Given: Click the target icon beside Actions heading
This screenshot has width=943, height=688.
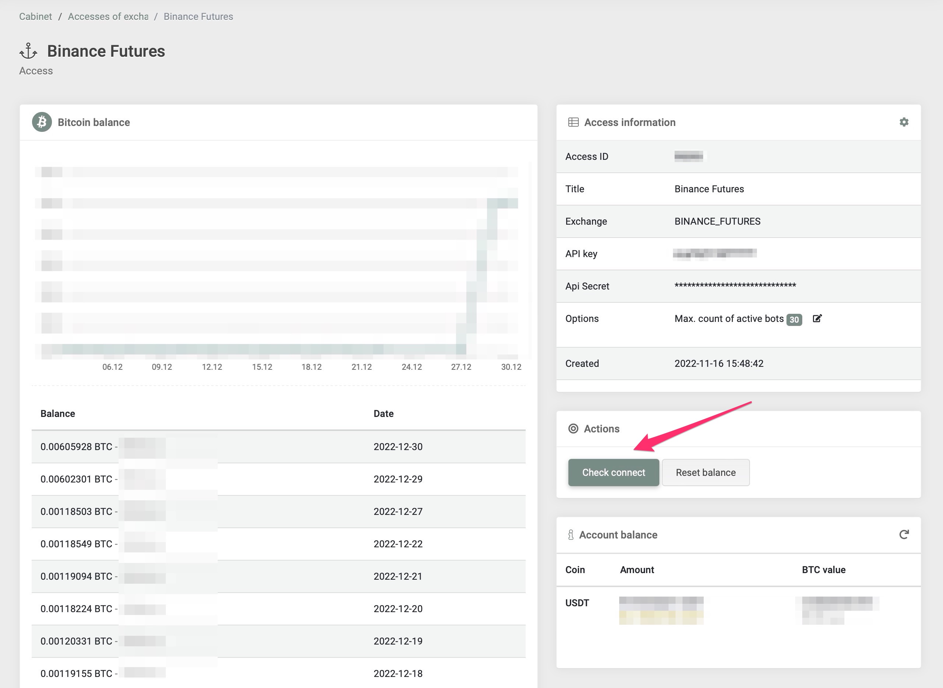Looking at the screenshot, I should pos(573,429).
